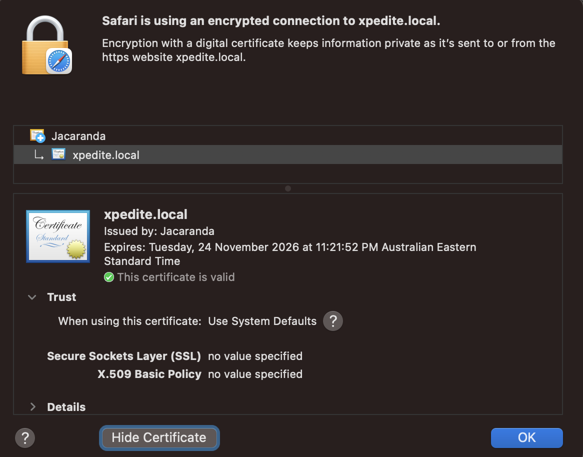Screen dimensions: 583x457
Task: Open the bottom-left help question mark button
Action: click(x=25, y=437)
